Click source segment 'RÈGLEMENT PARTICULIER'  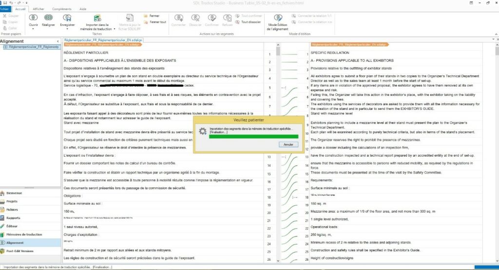point(86,53)
